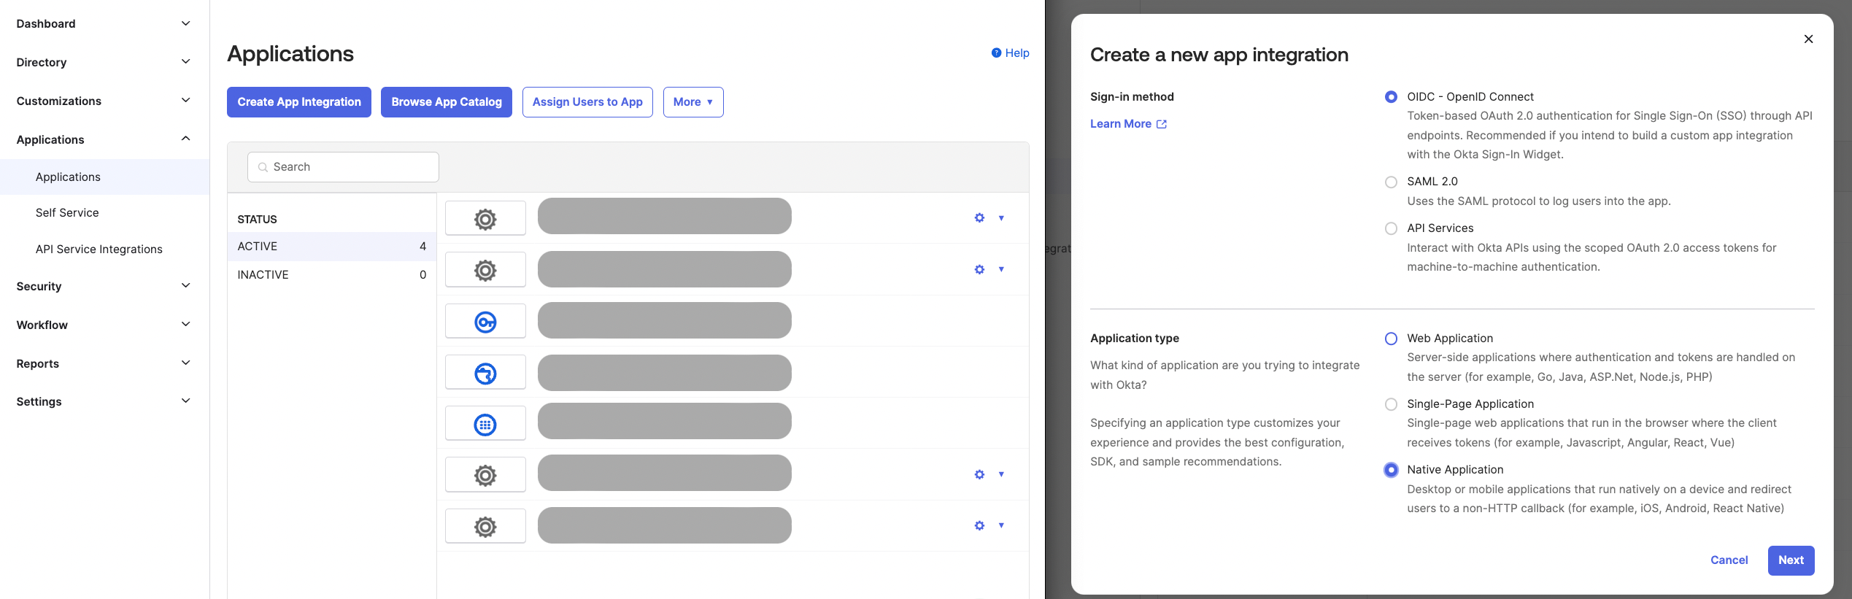Select API Services sign-in method

coord(1391,228)
